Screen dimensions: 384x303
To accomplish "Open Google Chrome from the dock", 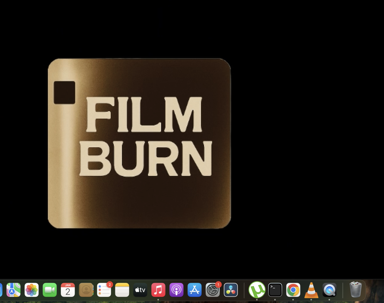I will pyautogui.click(x=293, y=290).
